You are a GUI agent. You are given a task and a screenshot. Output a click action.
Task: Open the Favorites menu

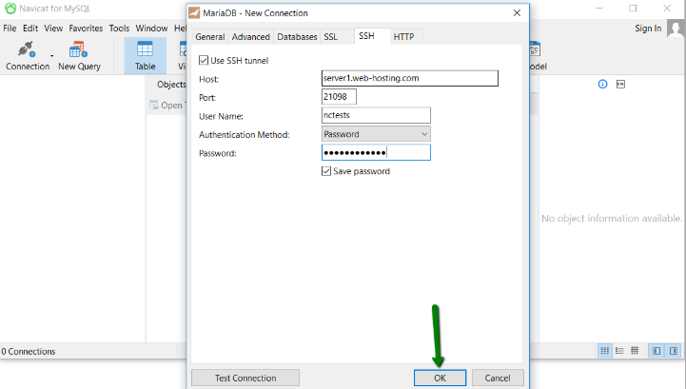click(86, 28)
